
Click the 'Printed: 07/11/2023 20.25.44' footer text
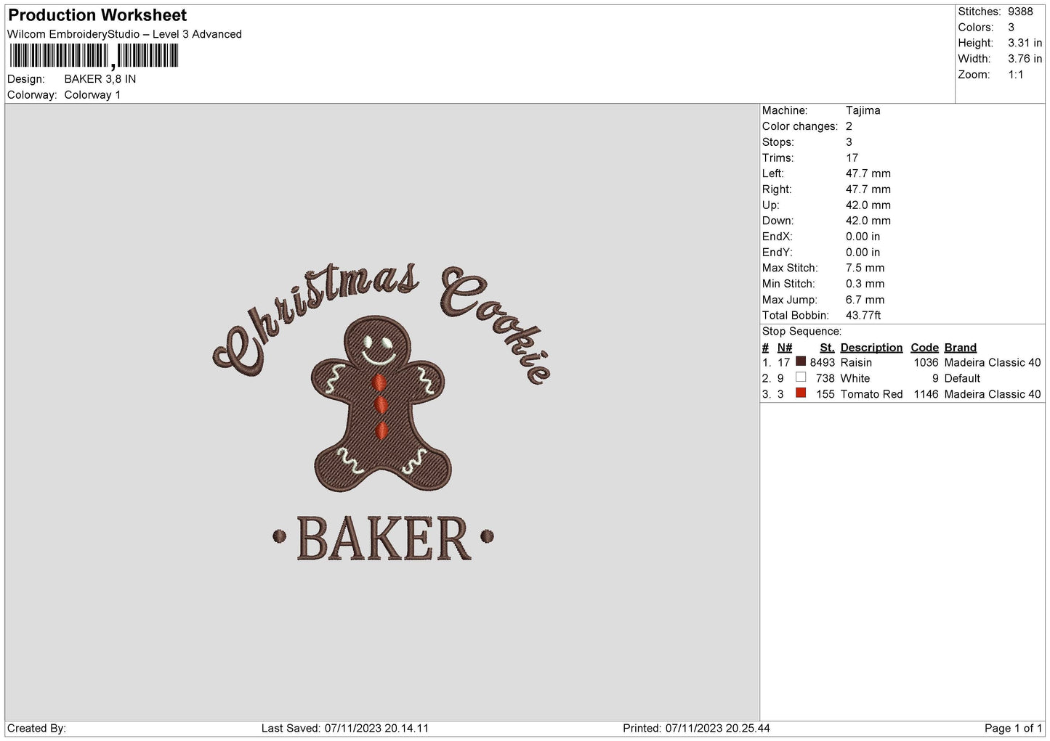pos(696,728)
